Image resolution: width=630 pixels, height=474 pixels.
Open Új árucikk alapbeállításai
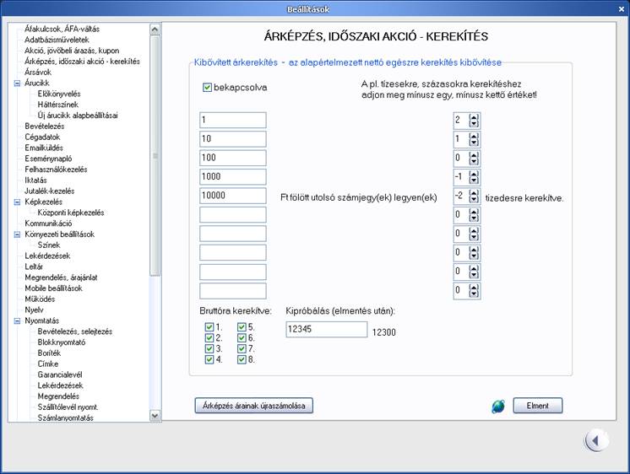pyautogui.click(x=78, y=116)
